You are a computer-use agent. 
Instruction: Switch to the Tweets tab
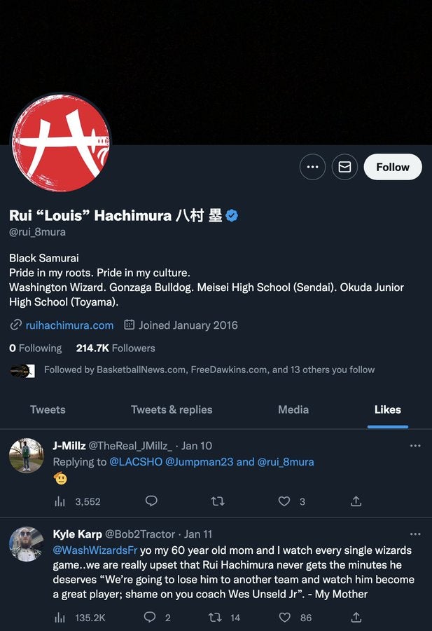click(48, 409)
